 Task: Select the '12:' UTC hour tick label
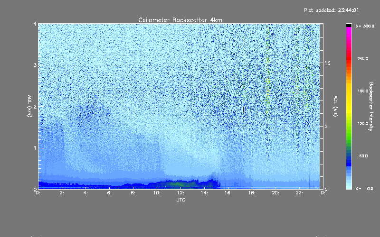180,193
